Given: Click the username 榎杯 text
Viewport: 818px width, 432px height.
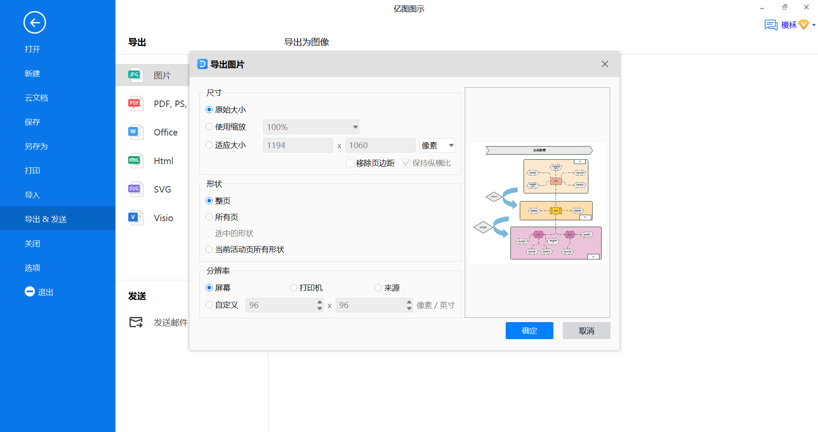Looking at the screenshot, I should click(789, 25).
